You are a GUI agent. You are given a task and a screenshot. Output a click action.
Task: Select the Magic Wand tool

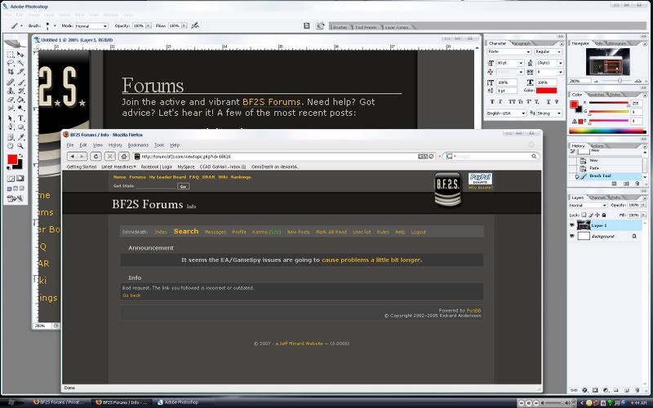click(x=20, y=64)
